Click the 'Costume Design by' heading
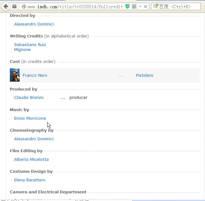The width and height of the screenshot is (205, 201). (x=31, y=172)
